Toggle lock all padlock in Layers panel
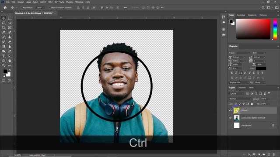The height and width of the screenshot is (157, 280). 252,104
